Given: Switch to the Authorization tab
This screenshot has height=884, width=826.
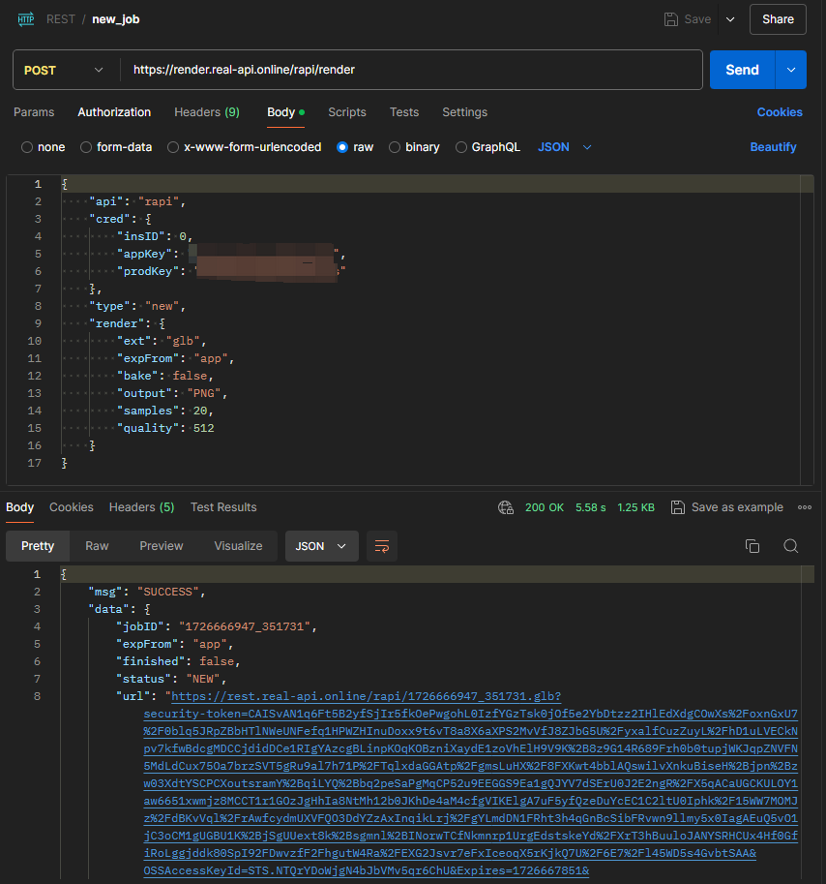Looking at the screenshot, I should [114, 112].
